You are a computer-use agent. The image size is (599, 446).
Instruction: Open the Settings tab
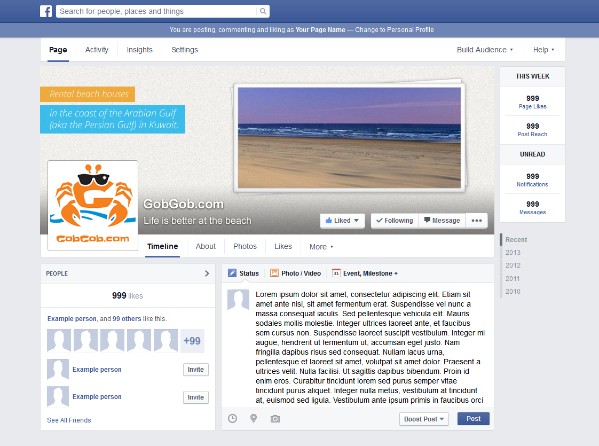pyautogui.click(x=185, y=50)
